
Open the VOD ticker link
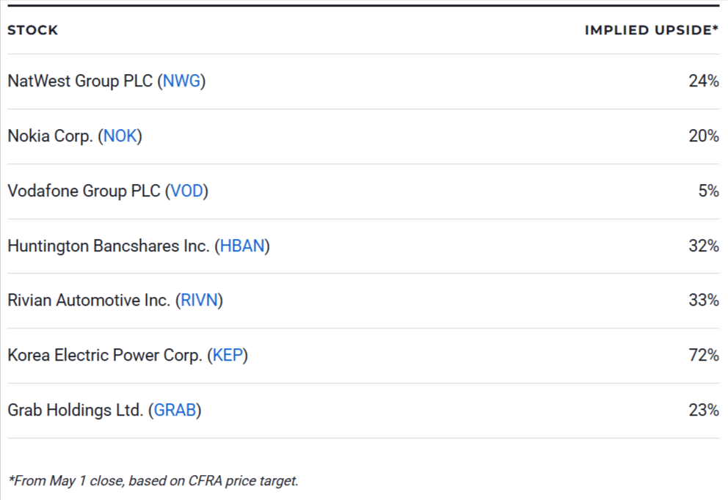pos(186,191)
